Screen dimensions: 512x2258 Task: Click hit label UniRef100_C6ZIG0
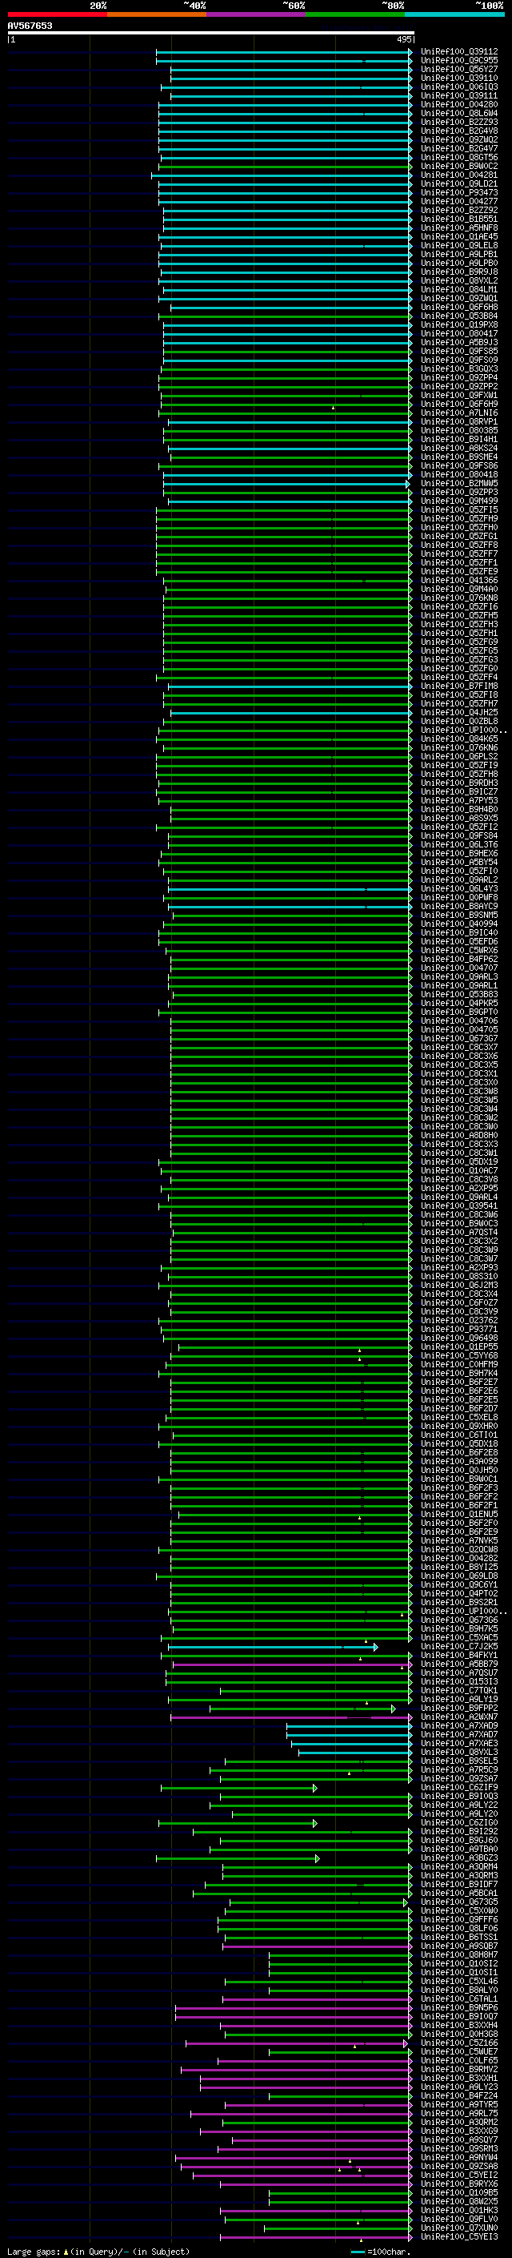pyautogui.click(x=458, y=1823)
